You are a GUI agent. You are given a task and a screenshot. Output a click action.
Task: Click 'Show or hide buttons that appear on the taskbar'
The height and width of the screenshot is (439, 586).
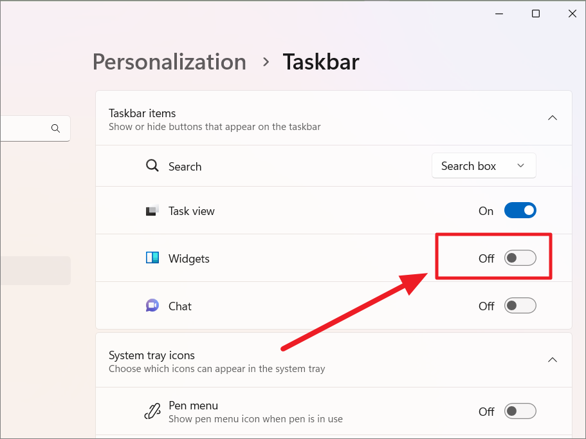[x=214, y=127]
